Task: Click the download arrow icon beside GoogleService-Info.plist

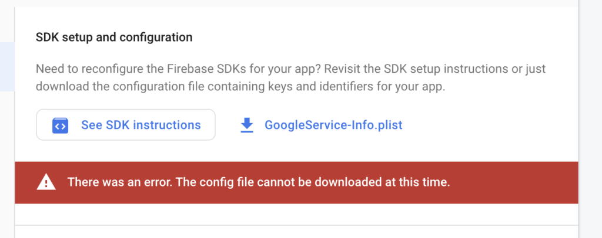Action: [247, 125]
